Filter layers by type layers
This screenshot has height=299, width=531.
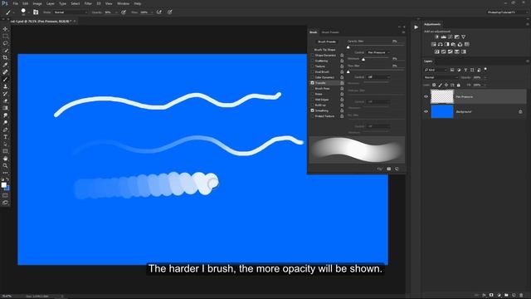[x=465, y=70]
